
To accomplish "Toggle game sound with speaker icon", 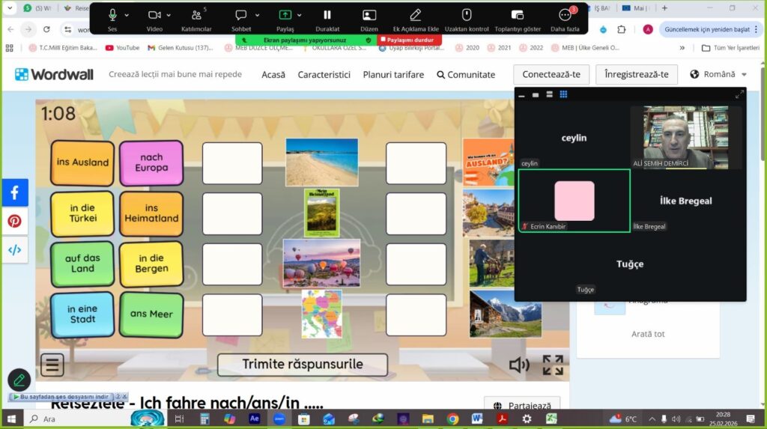I will [518, 365].
